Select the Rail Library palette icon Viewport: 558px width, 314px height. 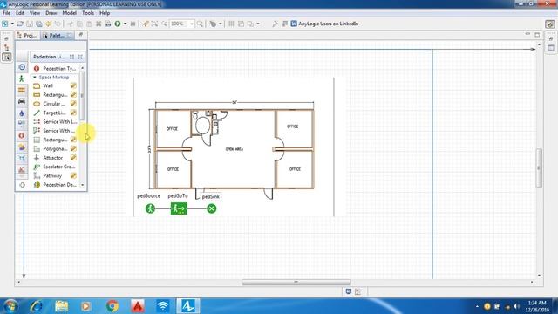[22, 90]
